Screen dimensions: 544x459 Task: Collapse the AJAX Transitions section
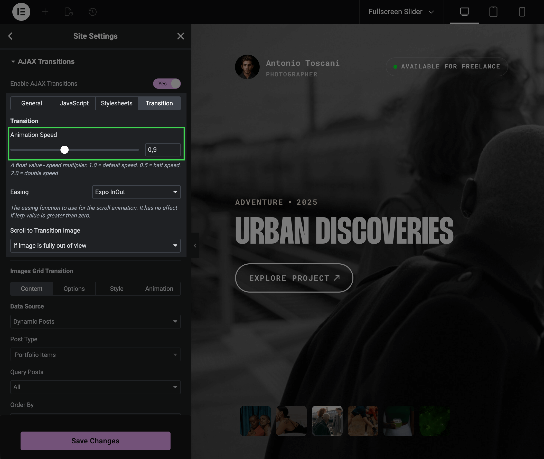[x=13, y=62]
